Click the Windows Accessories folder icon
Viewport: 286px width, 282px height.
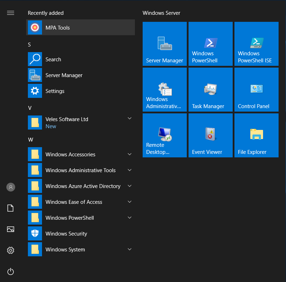tap(35, 154)
